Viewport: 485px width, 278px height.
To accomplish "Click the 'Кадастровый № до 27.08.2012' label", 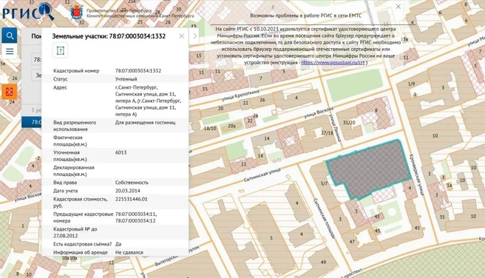I will tap(75, 233).
